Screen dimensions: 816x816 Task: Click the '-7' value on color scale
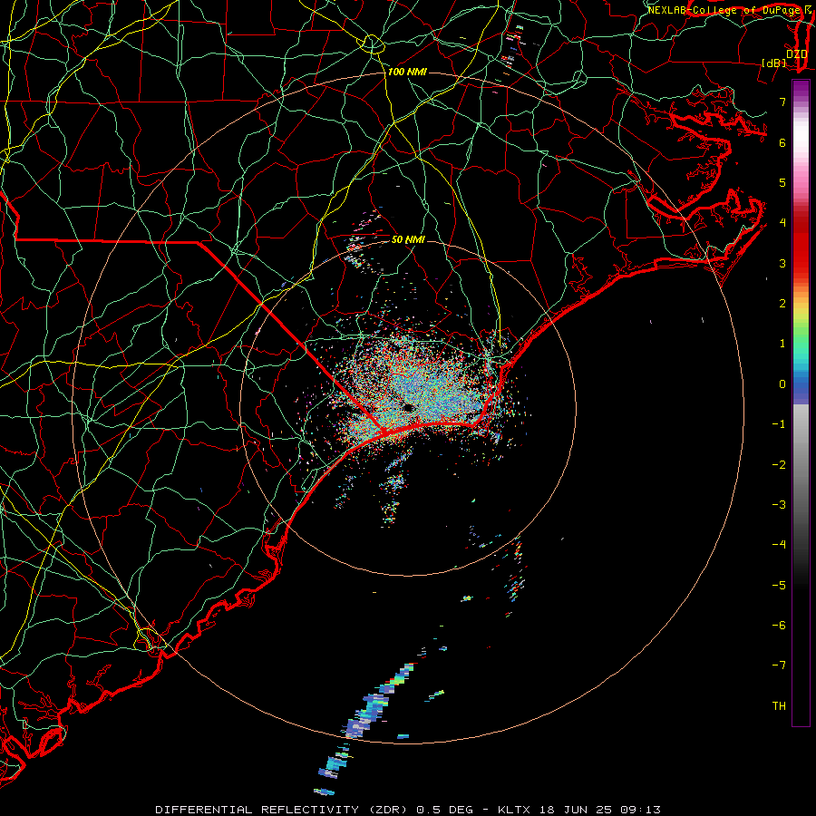779,665
